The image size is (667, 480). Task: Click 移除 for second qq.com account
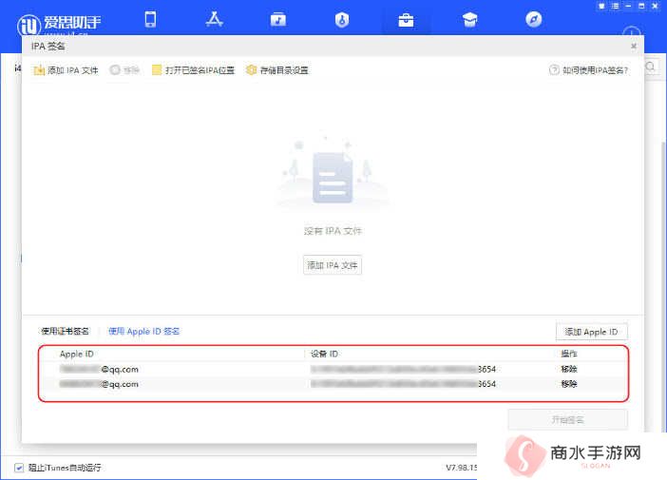pos(569,384)
